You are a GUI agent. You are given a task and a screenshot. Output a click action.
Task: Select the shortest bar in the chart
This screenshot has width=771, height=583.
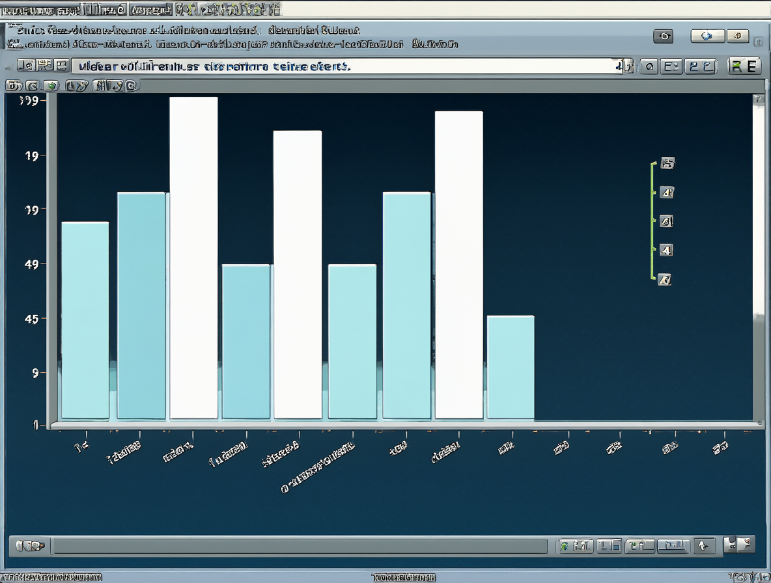tap(511, 368)
